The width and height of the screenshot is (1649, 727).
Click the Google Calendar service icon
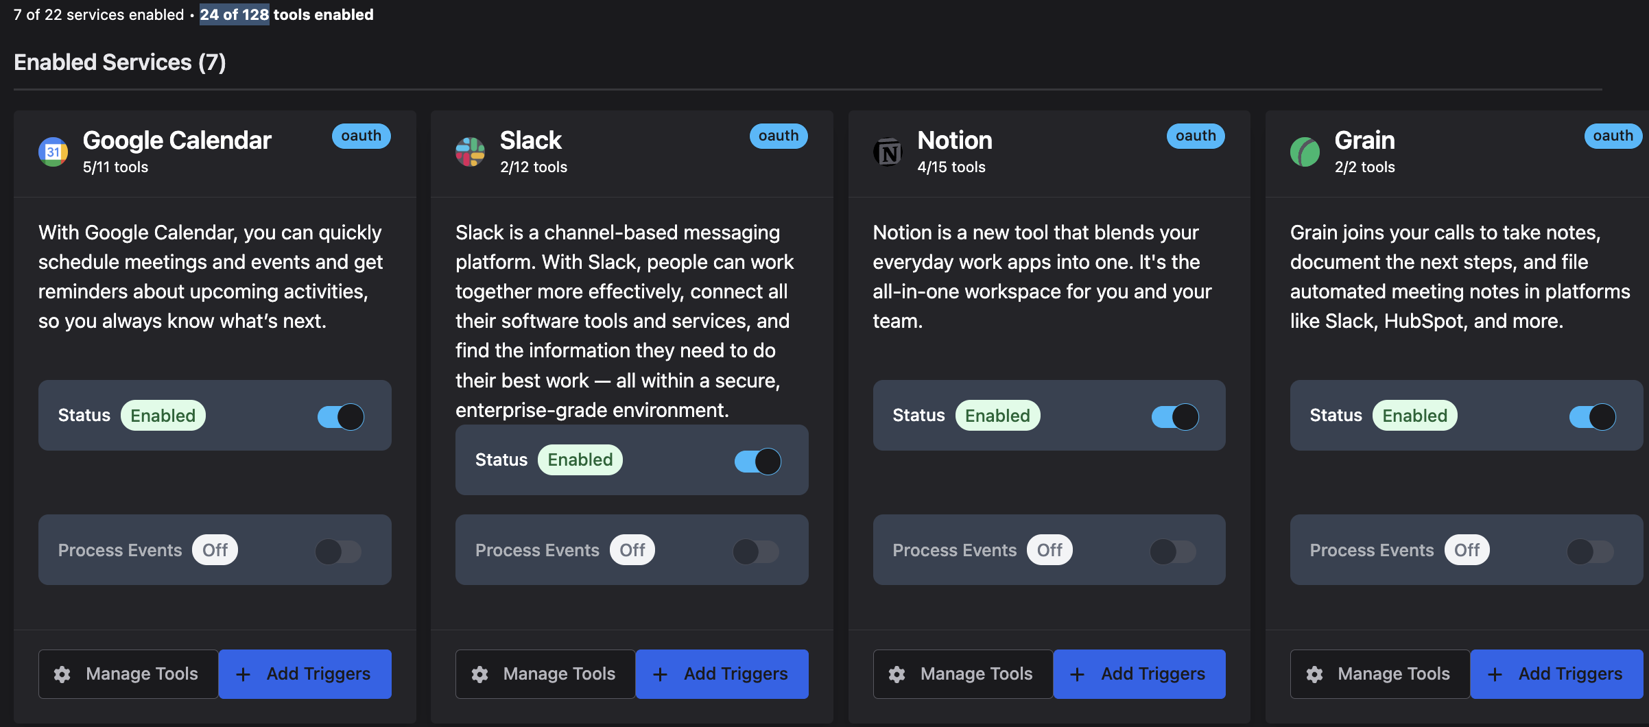[x=53, y=152]
